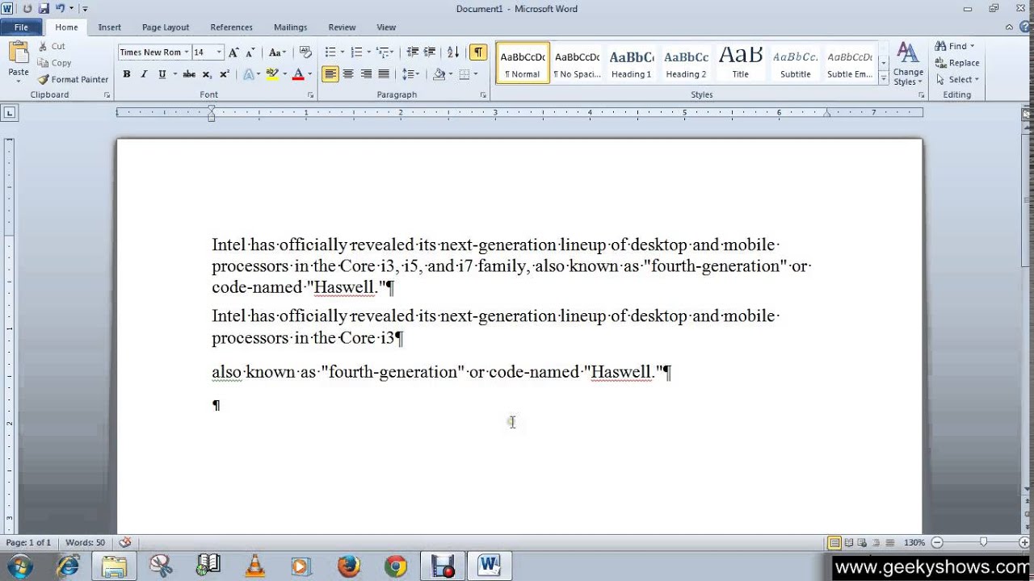1034x581 pixels.
Task: Click the zoom out minus button
Action: [x=937, y=543]
